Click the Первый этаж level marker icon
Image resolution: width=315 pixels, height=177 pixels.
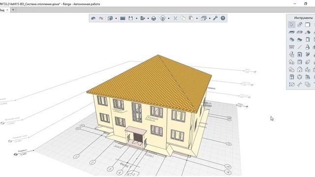(10, 141)
